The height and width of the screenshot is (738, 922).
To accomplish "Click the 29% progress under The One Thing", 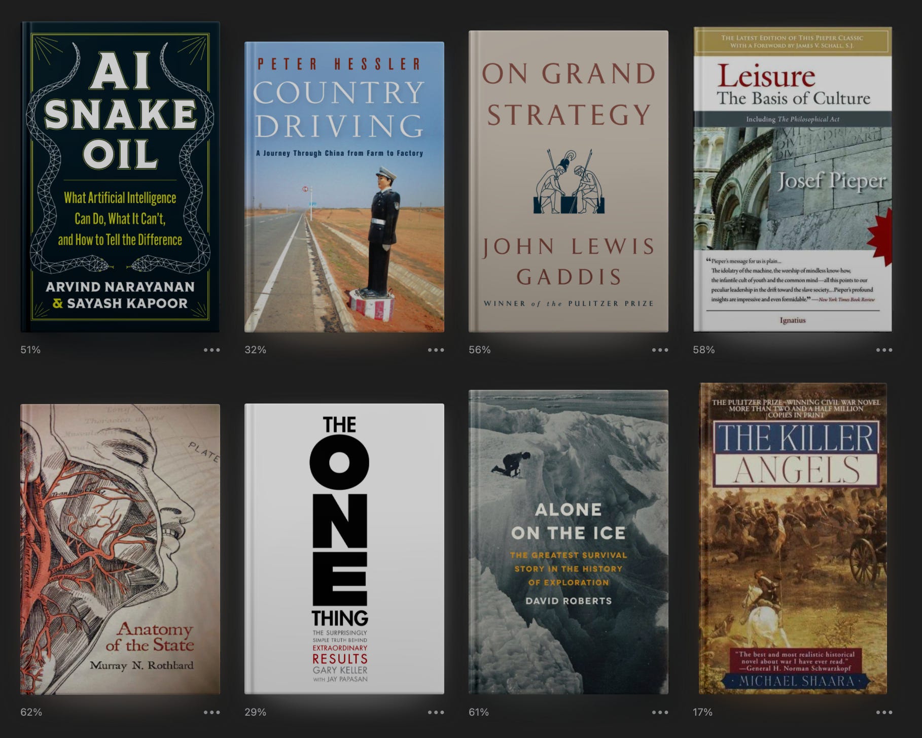I will (255, 712).
